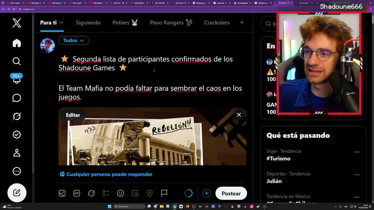Open the Explore search icon in sidebar
Image resolution: width=374 pixels, height=210 pixels.
click(17, 61)
